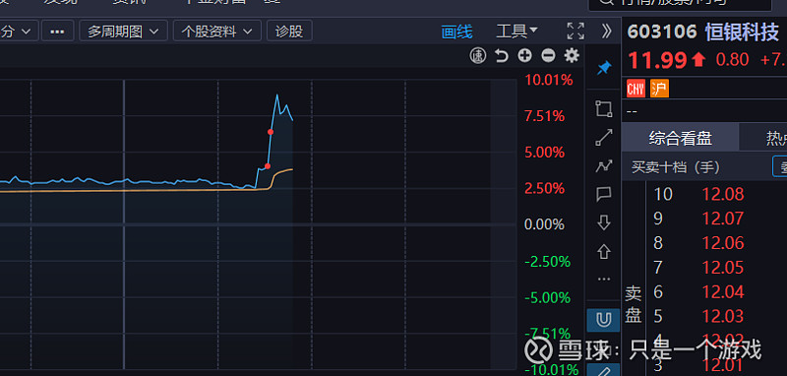Toggle 画线 drawing mode
The width and height of the screenshot is (787, 376).
[456, 31]
